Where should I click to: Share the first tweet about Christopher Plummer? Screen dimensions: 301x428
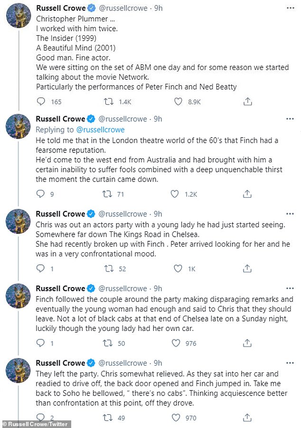pos(247,101)
